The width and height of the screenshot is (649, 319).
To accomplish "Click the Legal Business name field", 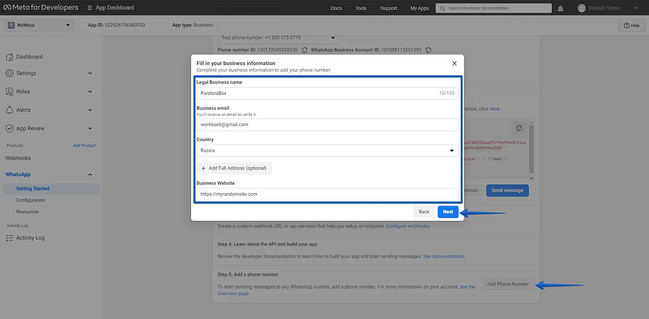I will pyautogui.click(x=318, y=93).
